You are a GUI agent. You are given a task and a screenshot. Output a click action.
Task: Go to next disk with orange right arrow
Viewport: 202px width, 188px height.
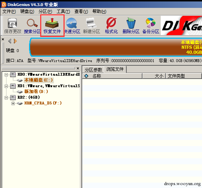(x=15, y=41)
